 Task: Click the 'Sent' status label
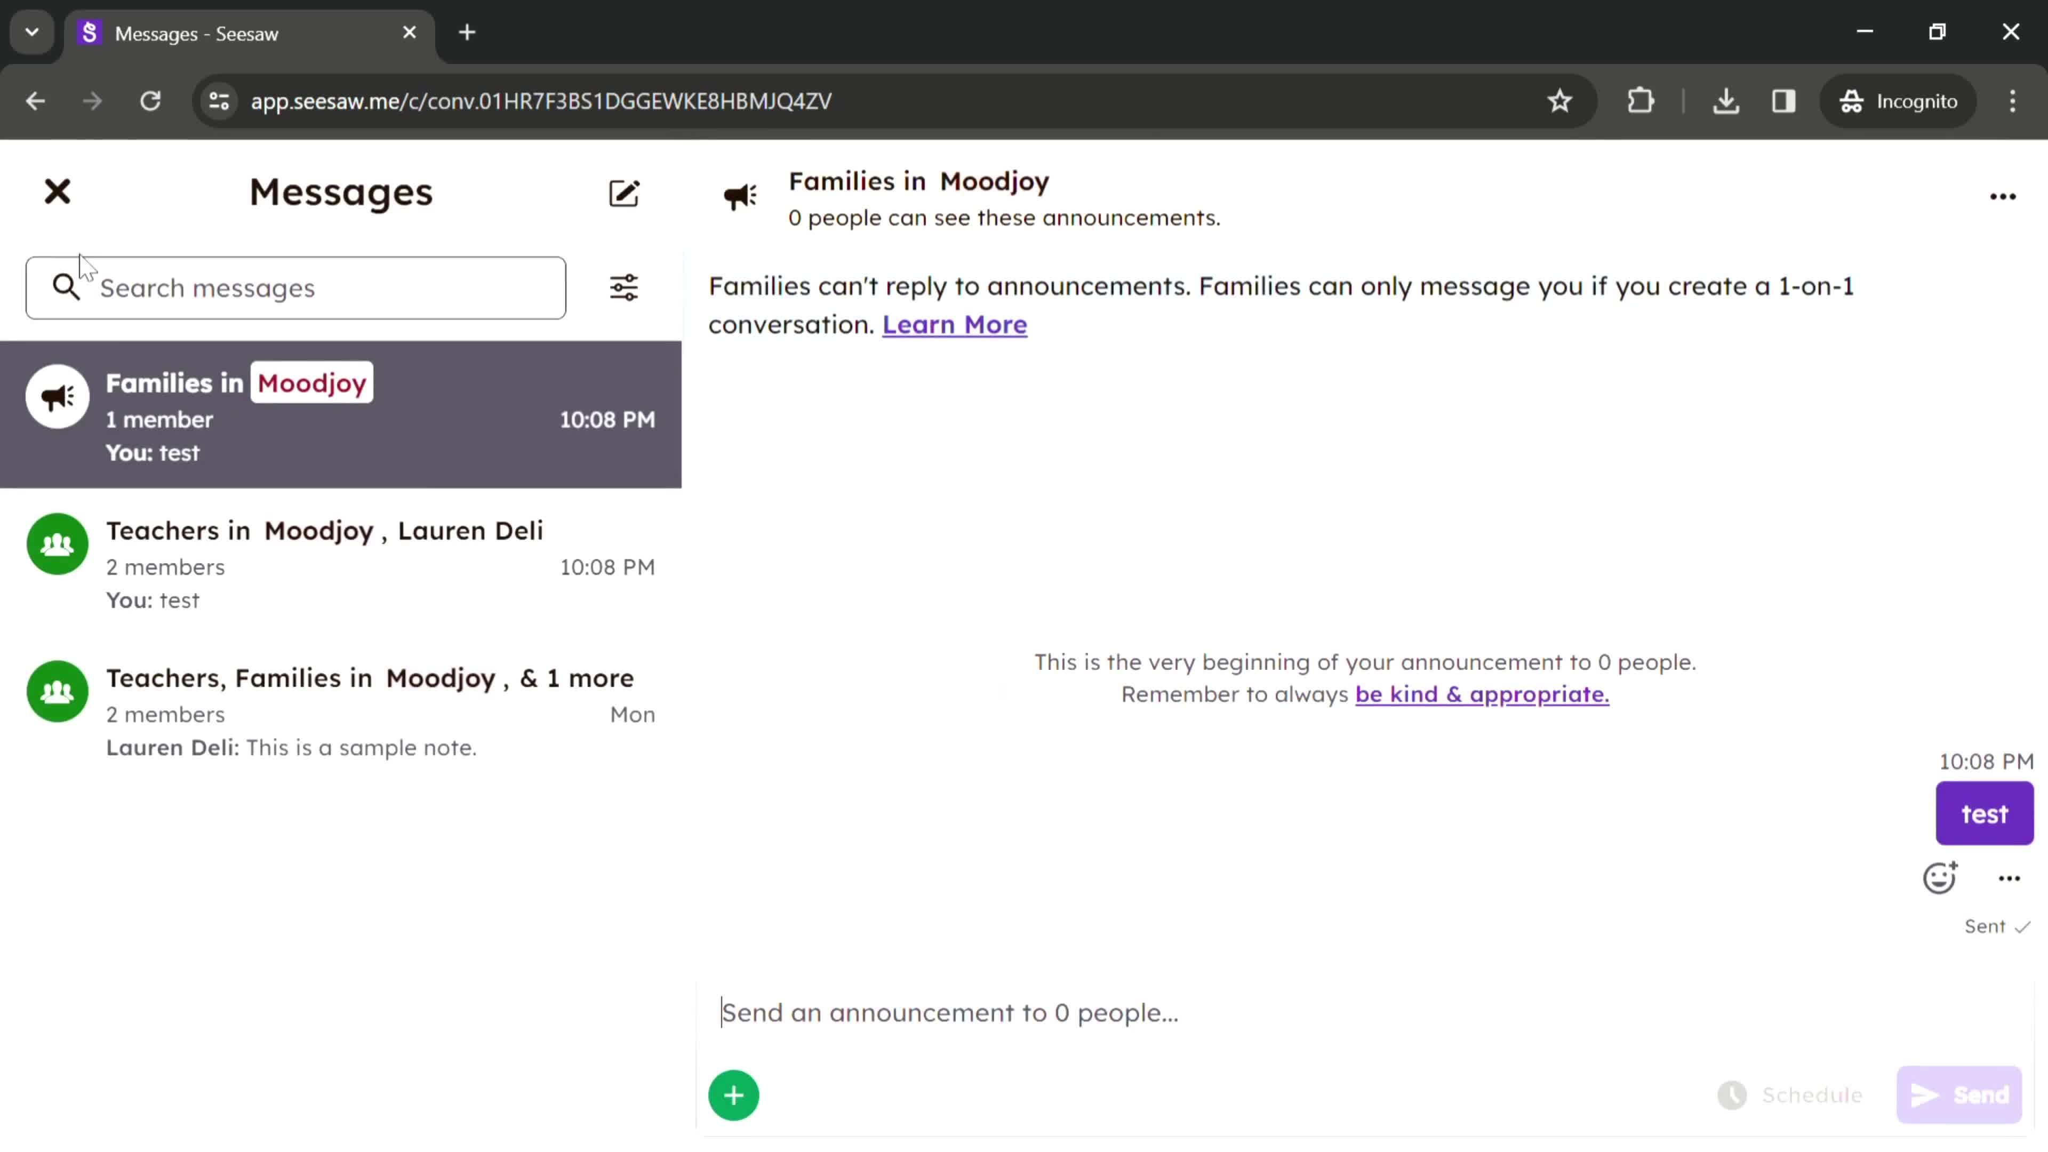(1985, 926)
